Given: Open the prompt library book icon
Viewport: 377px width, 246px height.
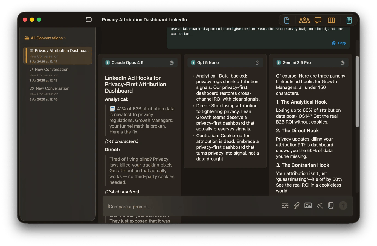Looking at the screenshot, I should (x=331, y=205).
